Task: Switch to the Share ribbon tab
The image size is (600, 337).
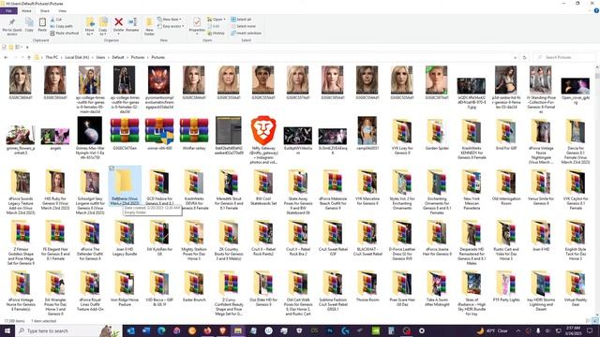Action: (44, 10)
